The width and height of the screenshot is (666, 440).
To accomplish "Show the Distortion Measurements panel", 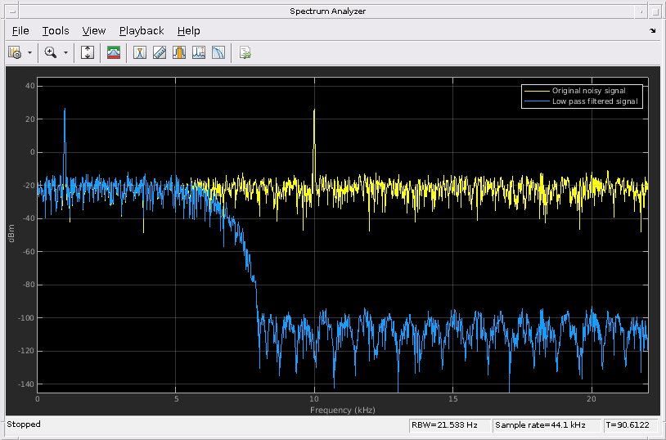I will click(x=179, y=53).
